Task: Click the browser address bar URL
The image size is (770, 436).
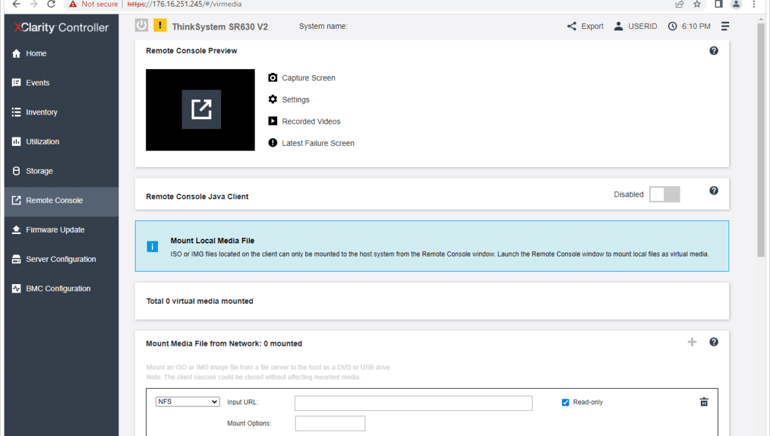Action: [x=184, y=4]
